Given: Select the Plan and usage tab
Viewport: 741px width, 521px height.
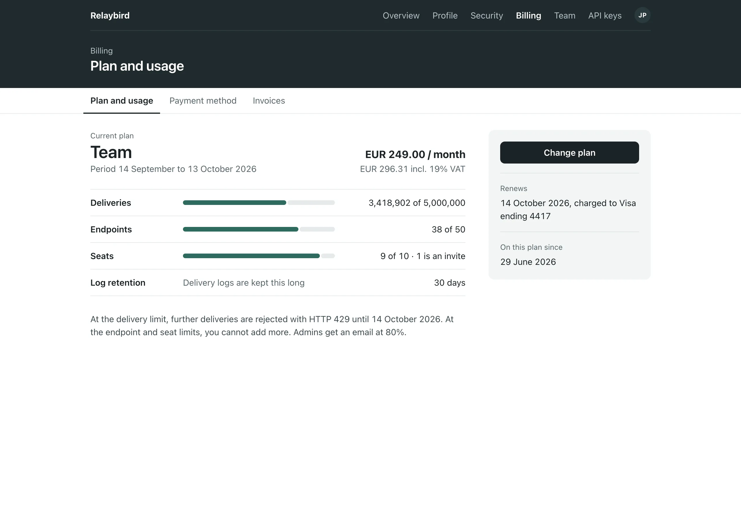Looking at the screenshot, I should point(122,101).
